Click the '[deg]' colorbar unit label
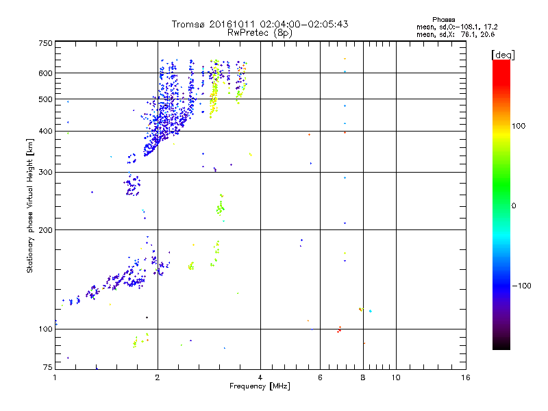The height and width of the screenshot is (411, 548). (x=503, y=55)
